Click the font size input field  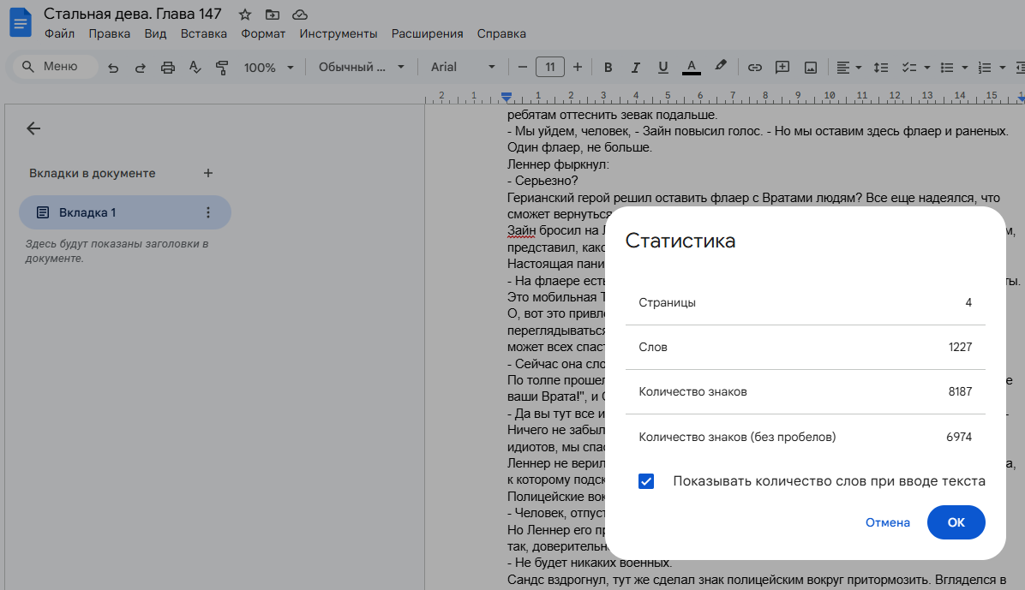coord(548,68)
